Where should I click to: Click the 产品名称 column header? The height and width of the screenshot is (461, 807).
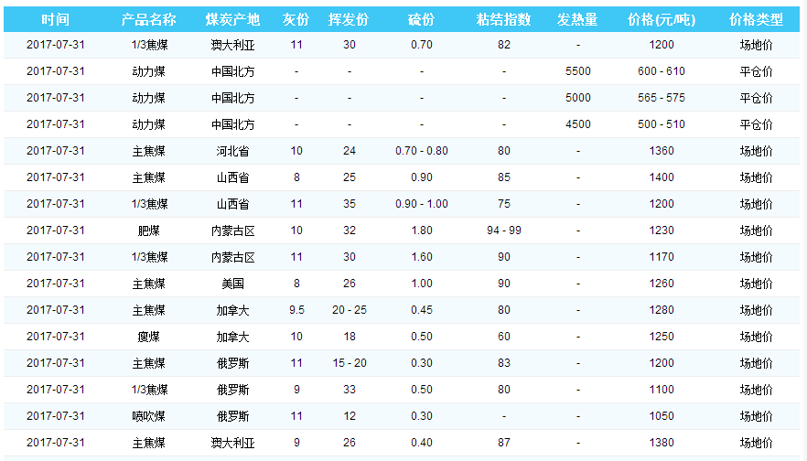pos(148,19)
